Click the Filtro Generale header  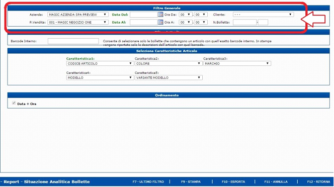tap(167, 8)
